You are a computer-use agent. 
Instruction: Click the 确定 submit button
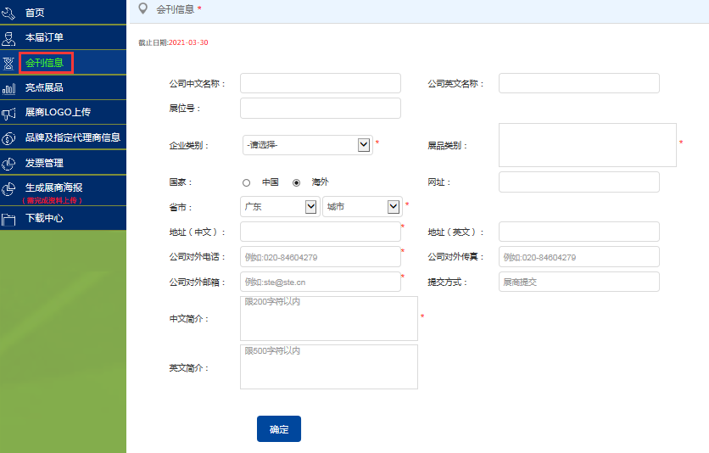click(x=279, y=429)
